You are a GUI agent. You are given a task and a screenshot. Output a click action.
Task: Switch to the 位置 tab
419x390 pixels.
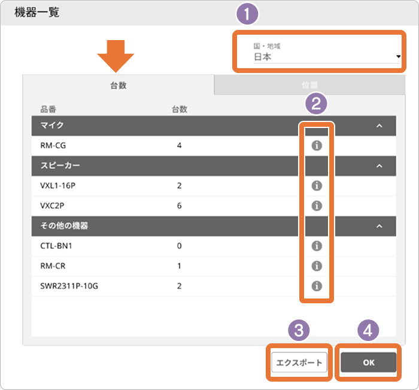click(309, 85)
